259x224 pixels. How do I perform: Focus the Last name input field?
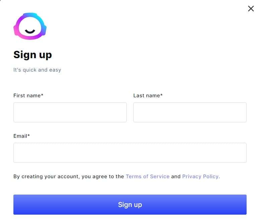pos(190,112)
